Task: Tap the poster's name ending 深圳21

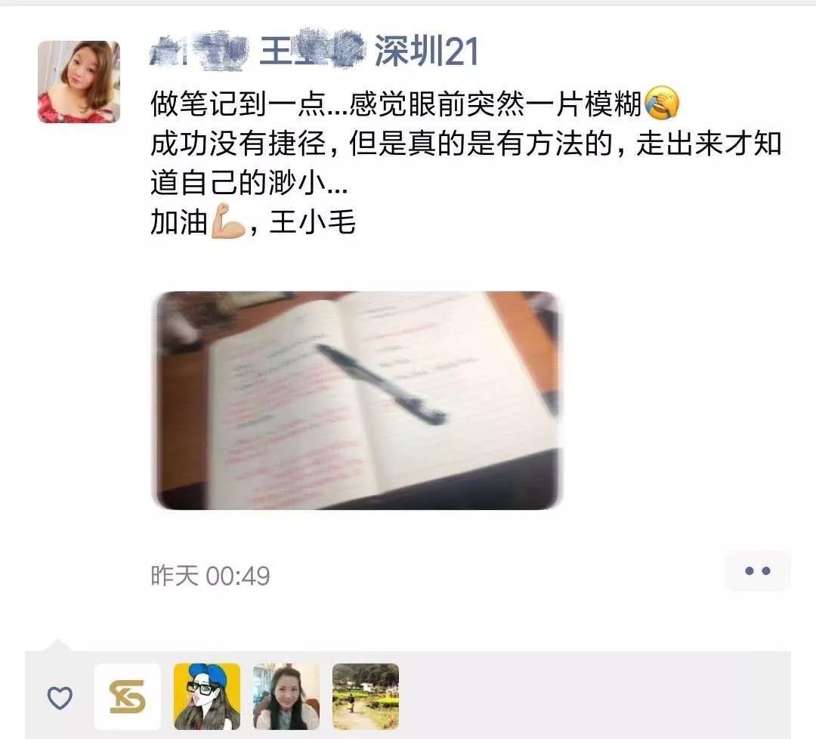Action: [x=314, y=51]
